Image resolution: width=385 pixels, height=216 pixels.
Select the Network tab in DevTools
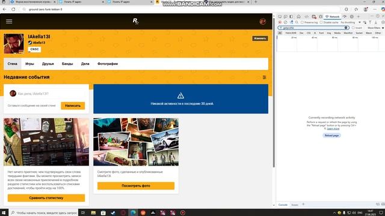332,17
